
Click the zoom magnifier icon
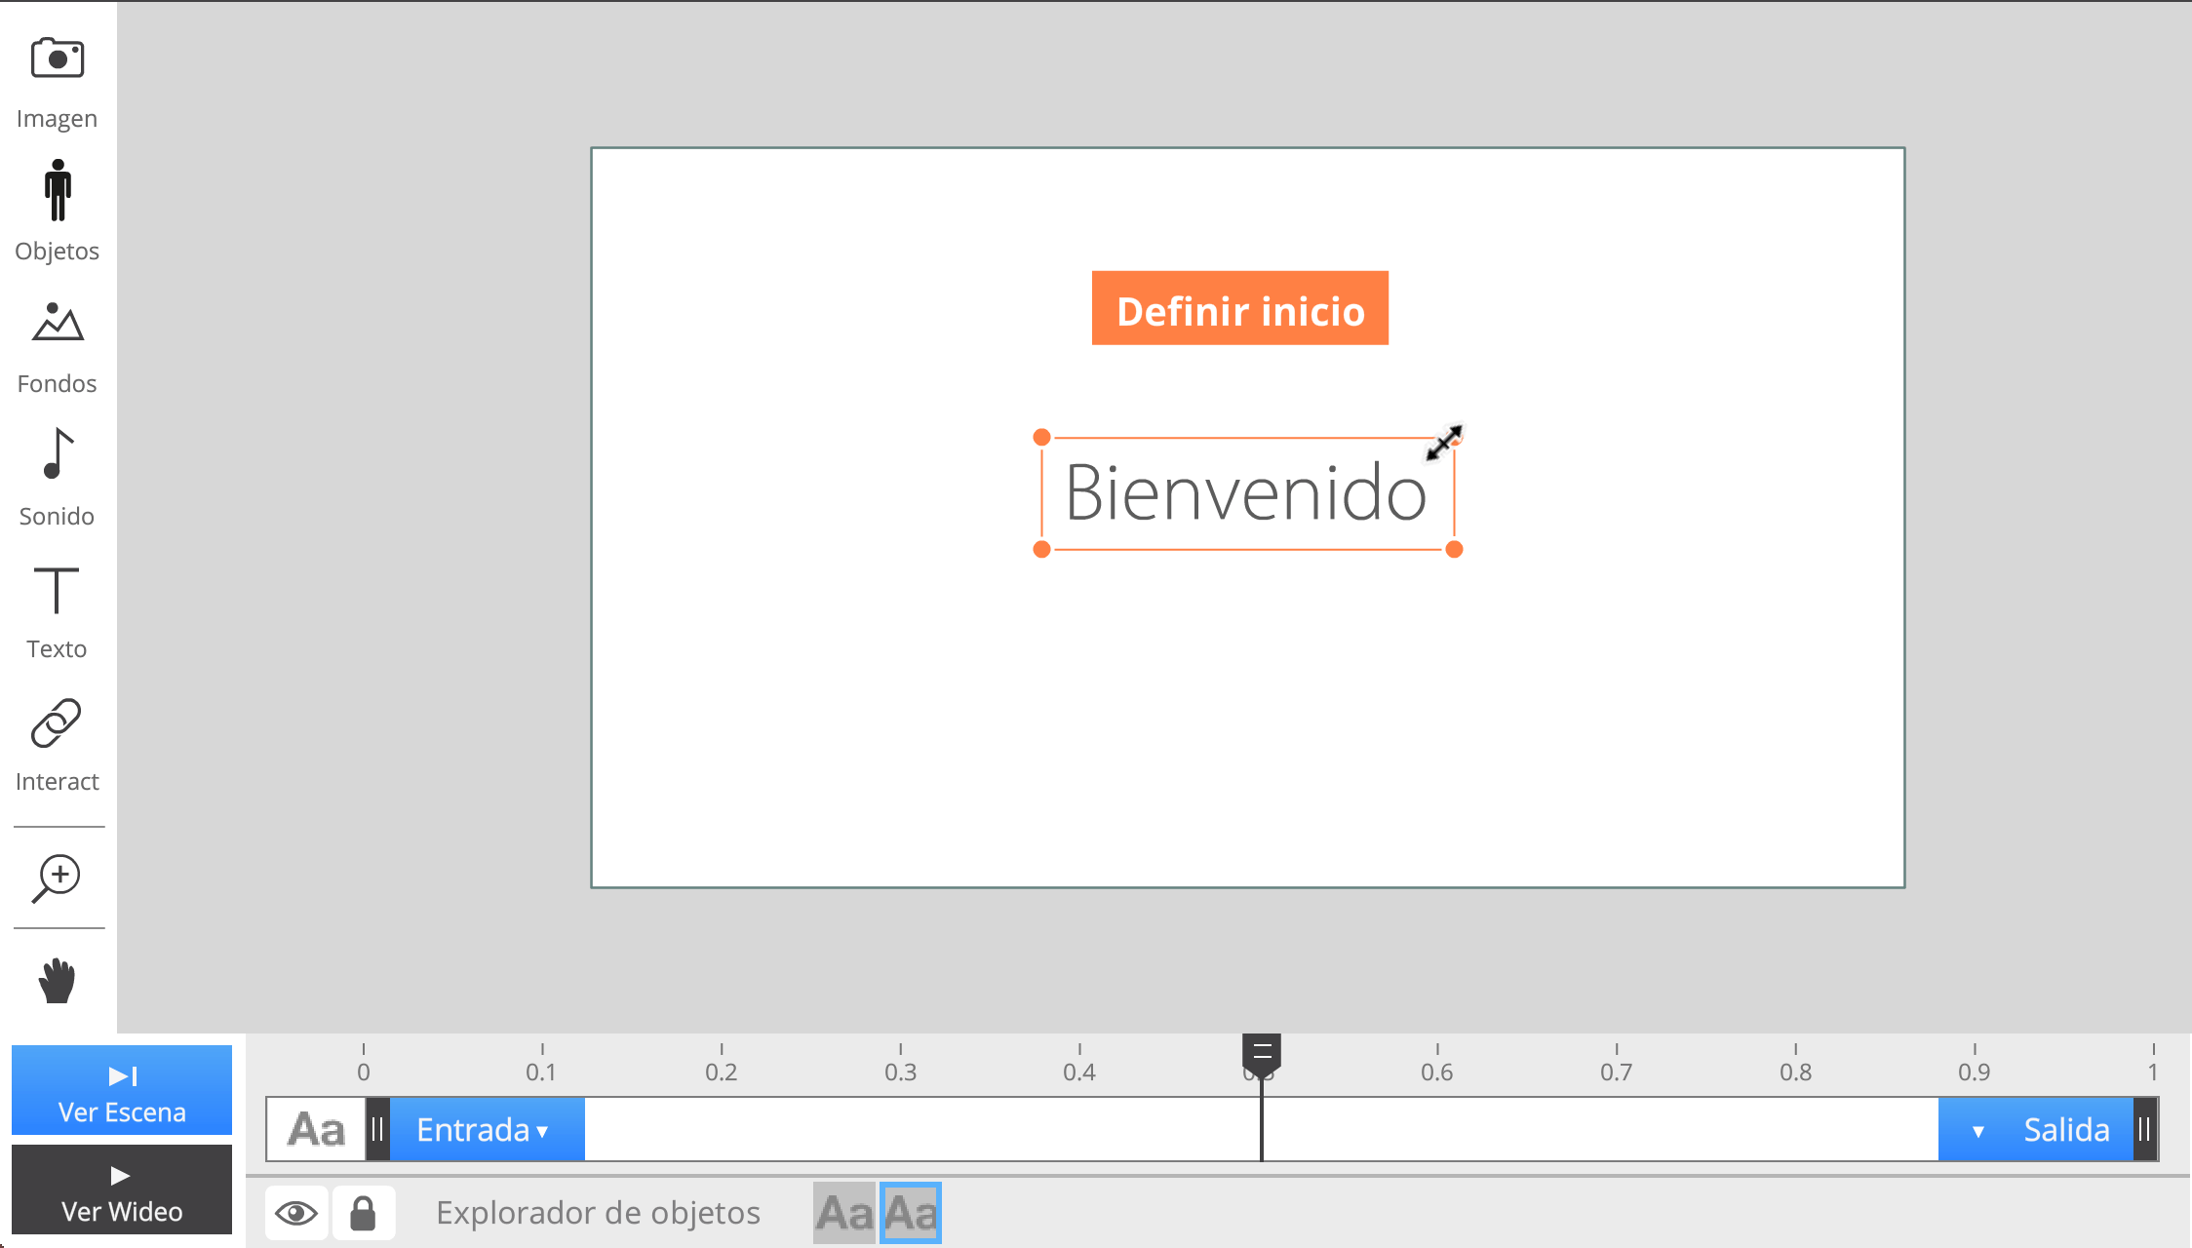(57, 878)
